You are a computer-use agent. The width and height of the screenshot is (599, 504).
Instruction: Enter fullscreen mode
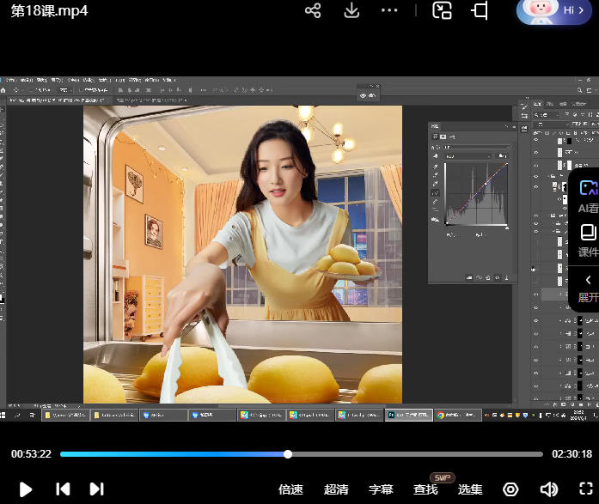coord(585,489)
